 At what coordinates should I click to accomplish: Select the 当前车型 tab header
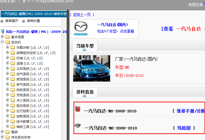coord(85,47)
